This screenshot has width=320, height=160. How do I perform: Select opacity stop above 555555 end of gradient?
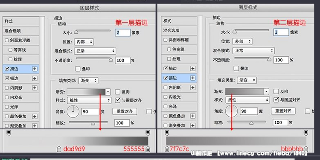click(148, 133)
